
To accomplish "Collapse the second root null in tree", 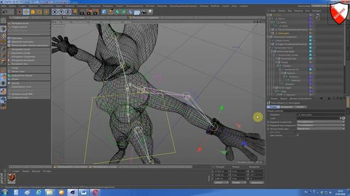I will point(268,37).
